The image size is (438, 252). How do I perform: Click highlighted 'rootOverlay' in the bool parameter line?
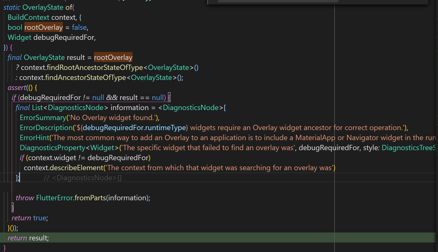44,27
